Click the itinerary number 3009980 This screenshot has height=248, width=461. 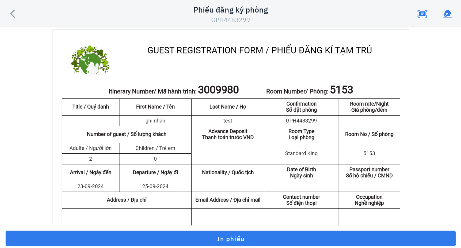(218, 90)
